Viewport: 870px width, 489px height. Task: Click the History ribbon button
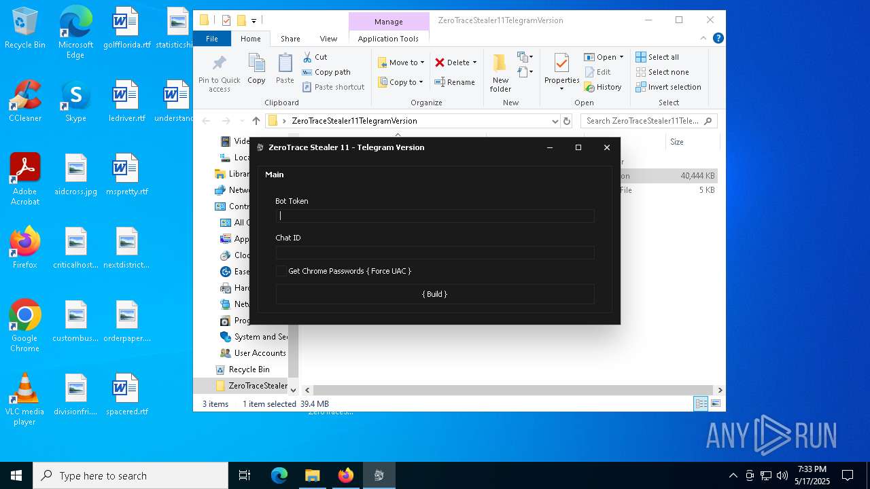click(x=603, y=87)
